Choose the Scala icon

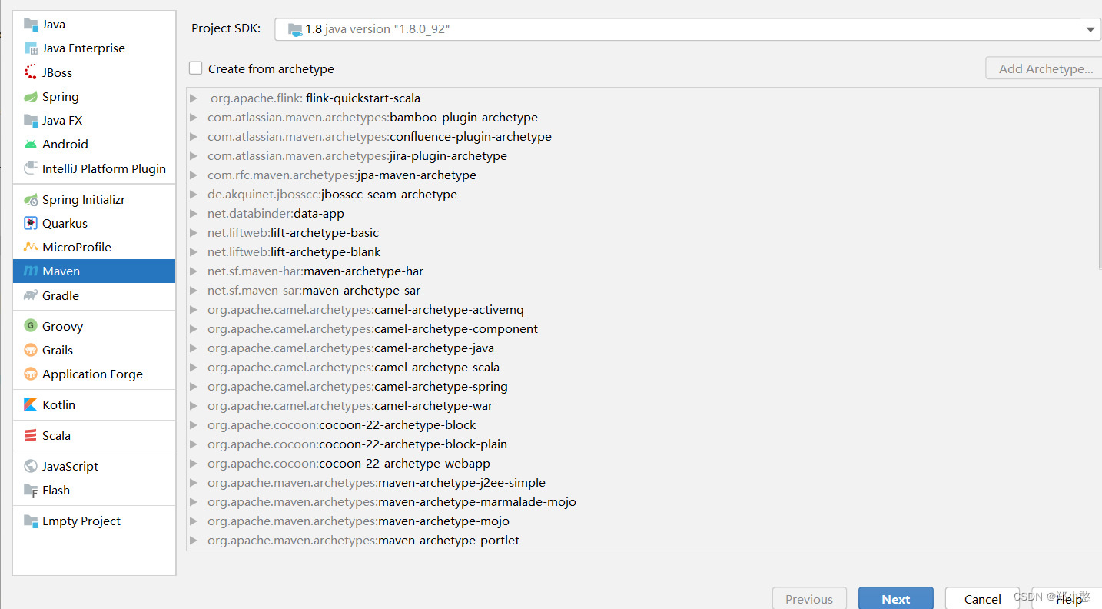[x=31, y=435]
